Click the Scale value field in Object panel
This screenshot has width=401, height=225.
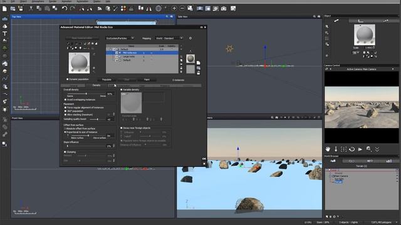tap(368, 47)
